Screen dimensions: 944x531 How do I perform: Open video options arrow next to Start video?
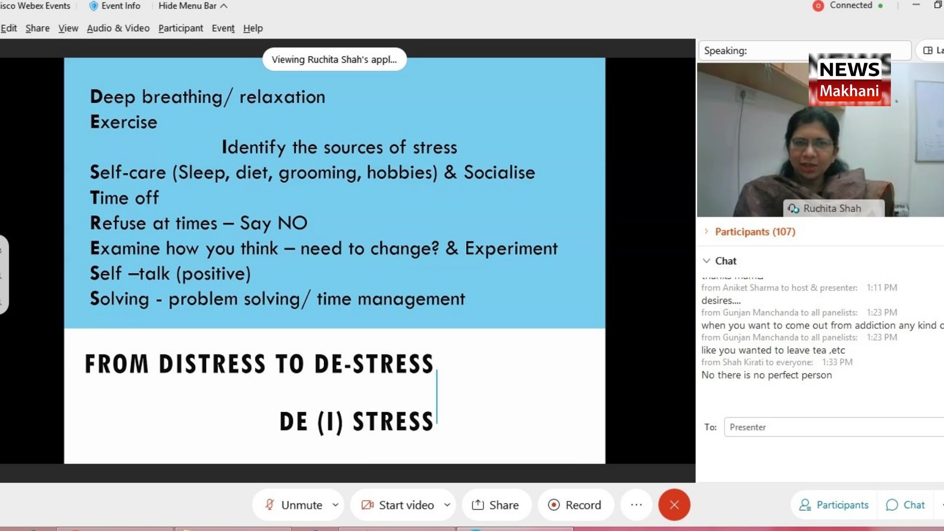(x=447, y=504)
